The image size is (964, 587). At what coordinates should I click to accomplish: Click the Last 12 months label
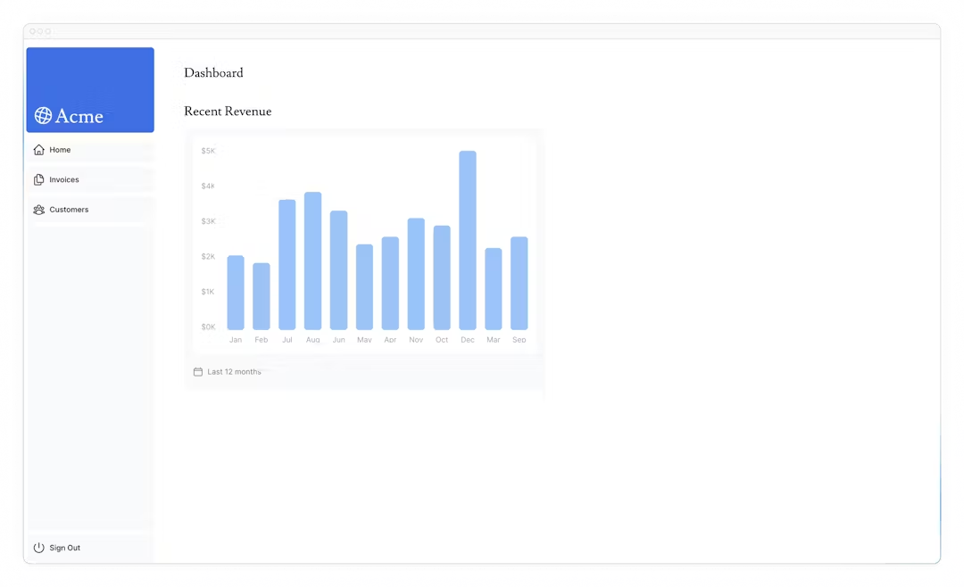point(234,372)
